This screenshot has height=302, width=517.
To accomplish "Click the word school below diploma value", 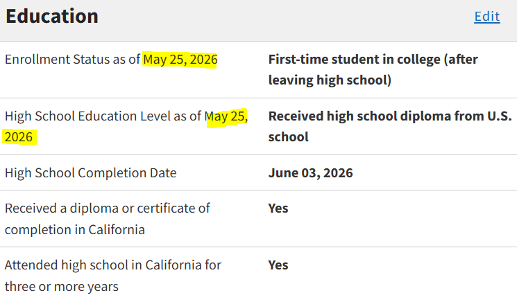I will (289, 137).
